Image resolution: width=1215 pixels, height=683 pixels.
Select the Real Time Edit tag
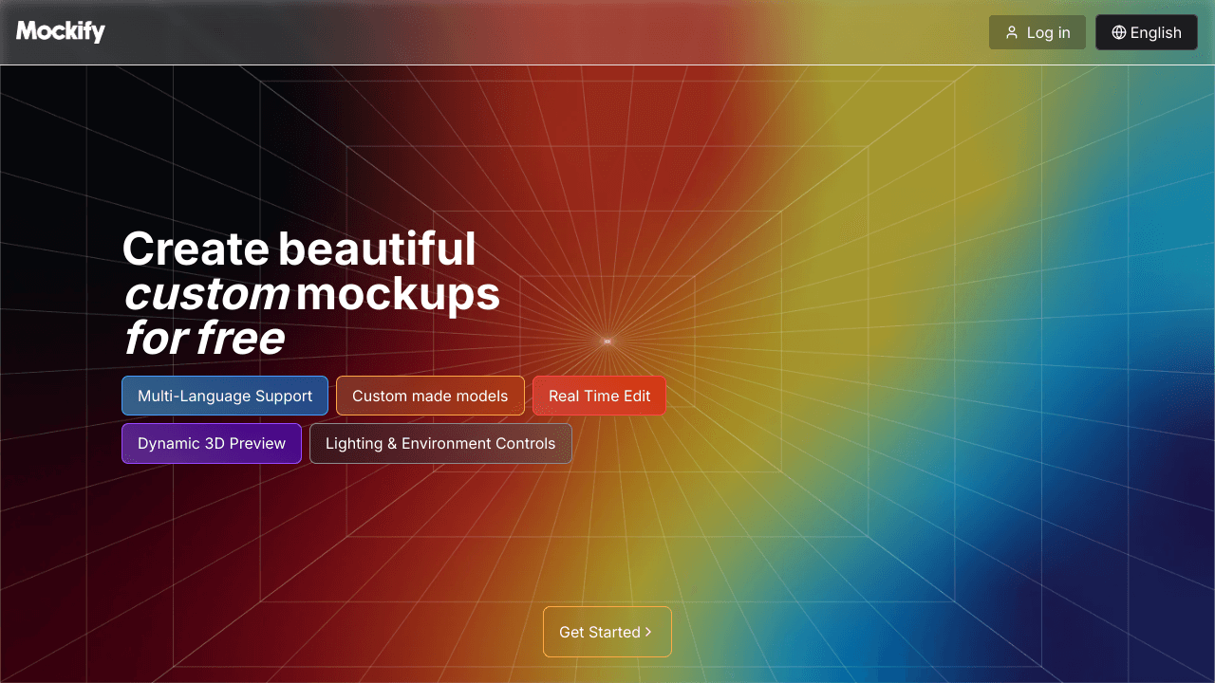pyautogui.click(x=599, y=396)
